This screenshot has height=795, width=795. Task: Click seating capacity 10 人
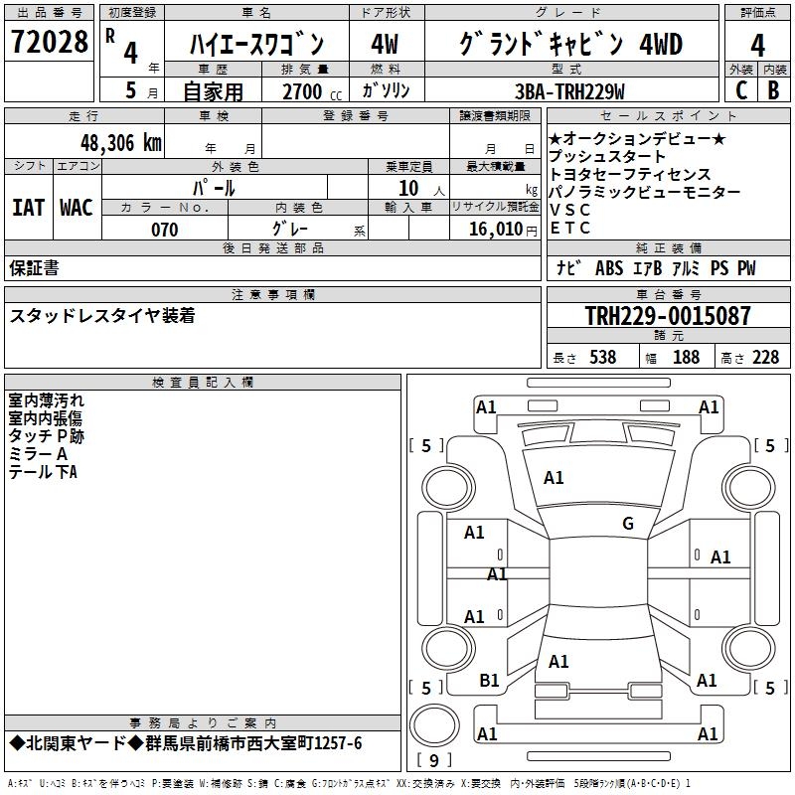420,189
